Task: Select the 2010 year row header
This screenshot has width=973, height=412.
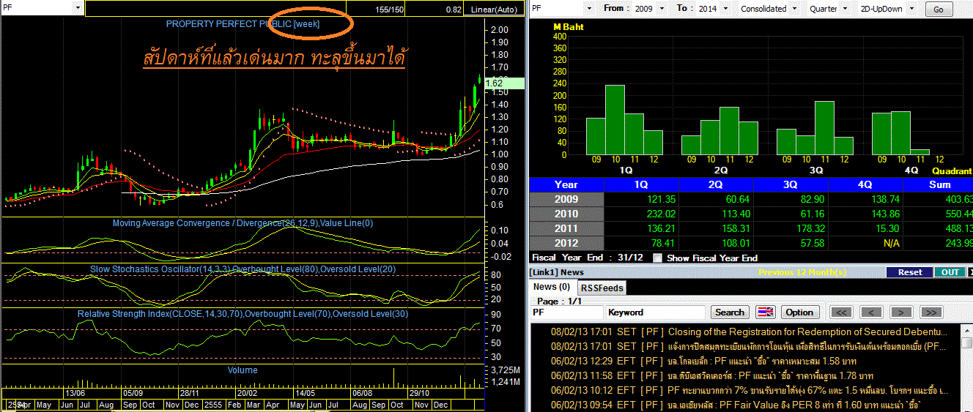Action: point(566,214)
